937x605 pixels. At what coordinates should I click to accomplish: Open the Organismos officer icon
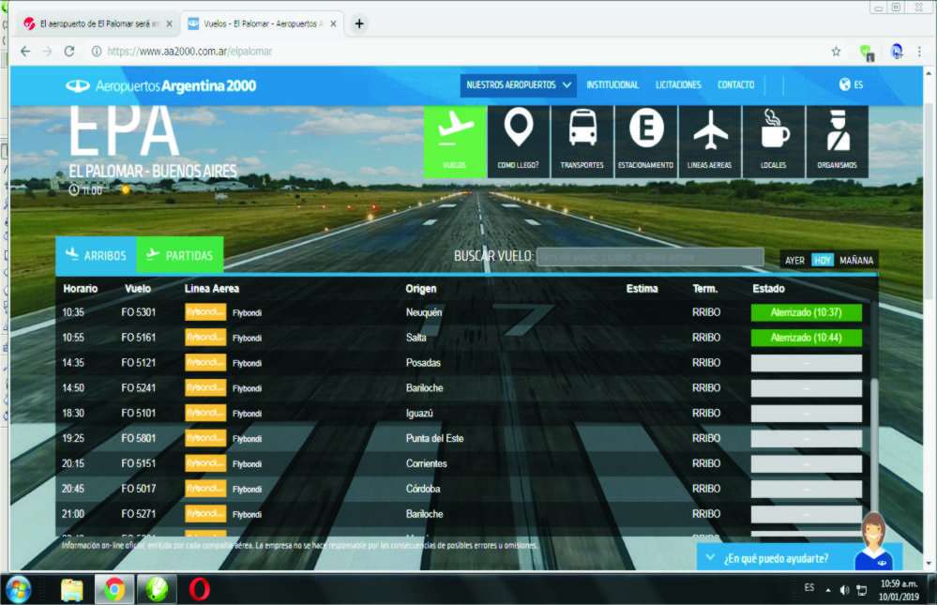tap(838, 141)
